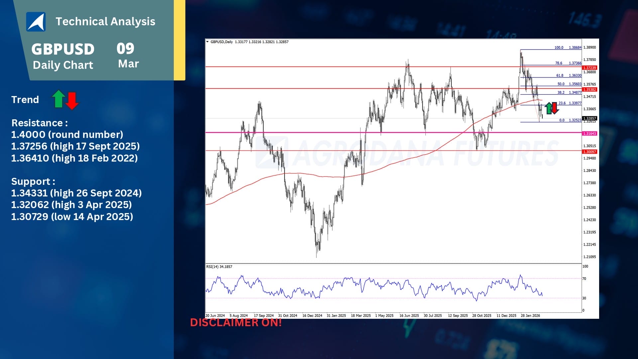Viewport: 638px width, 359px height.
Task: Click the 20 Jun 2024 date marker
Action: point(215,315)
